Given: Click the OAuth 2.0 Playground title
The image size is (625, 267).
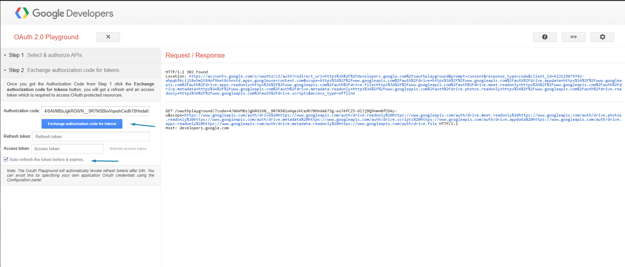Looking at the screenshot, I should (x=46, y=37).
